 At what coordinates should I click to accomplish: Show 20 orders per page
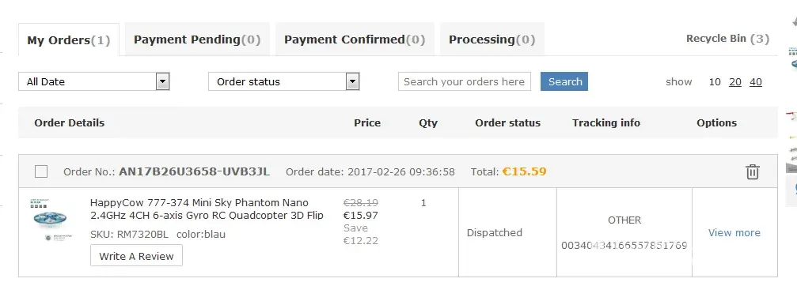coord(735,82)
